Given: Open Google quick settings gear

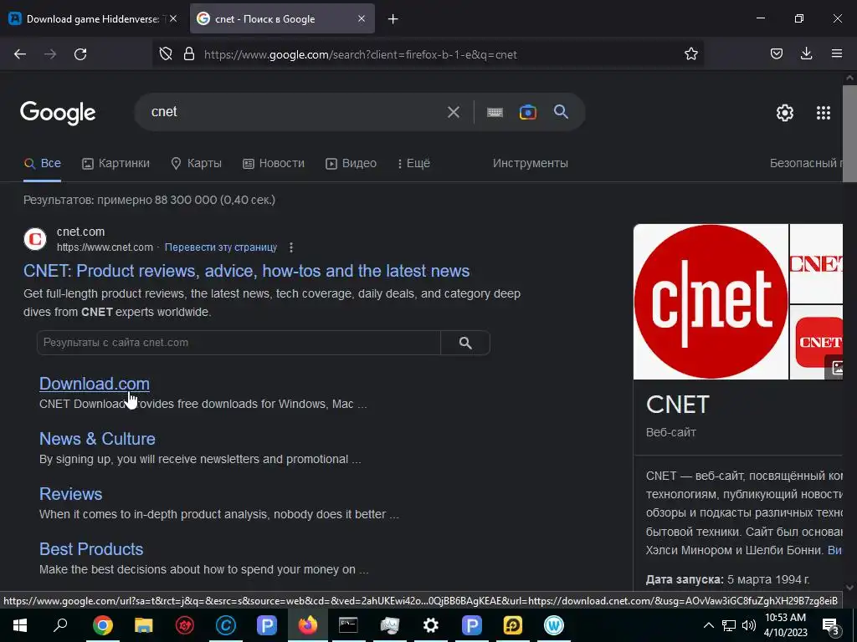Looking at the screenshot, I should tap(785, 113).
